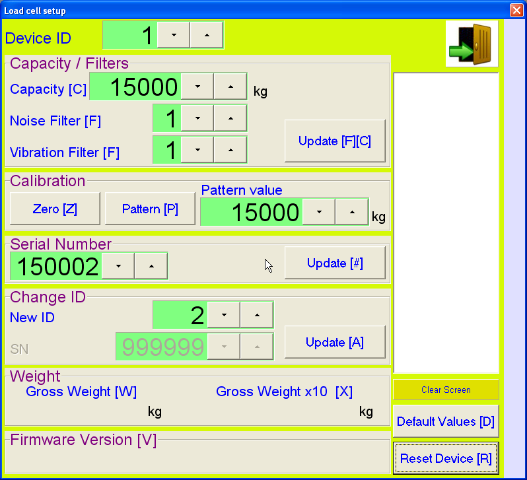527x480 pixels.
Task: Click the Update [F][C] button
Action: tap(335, 141)
